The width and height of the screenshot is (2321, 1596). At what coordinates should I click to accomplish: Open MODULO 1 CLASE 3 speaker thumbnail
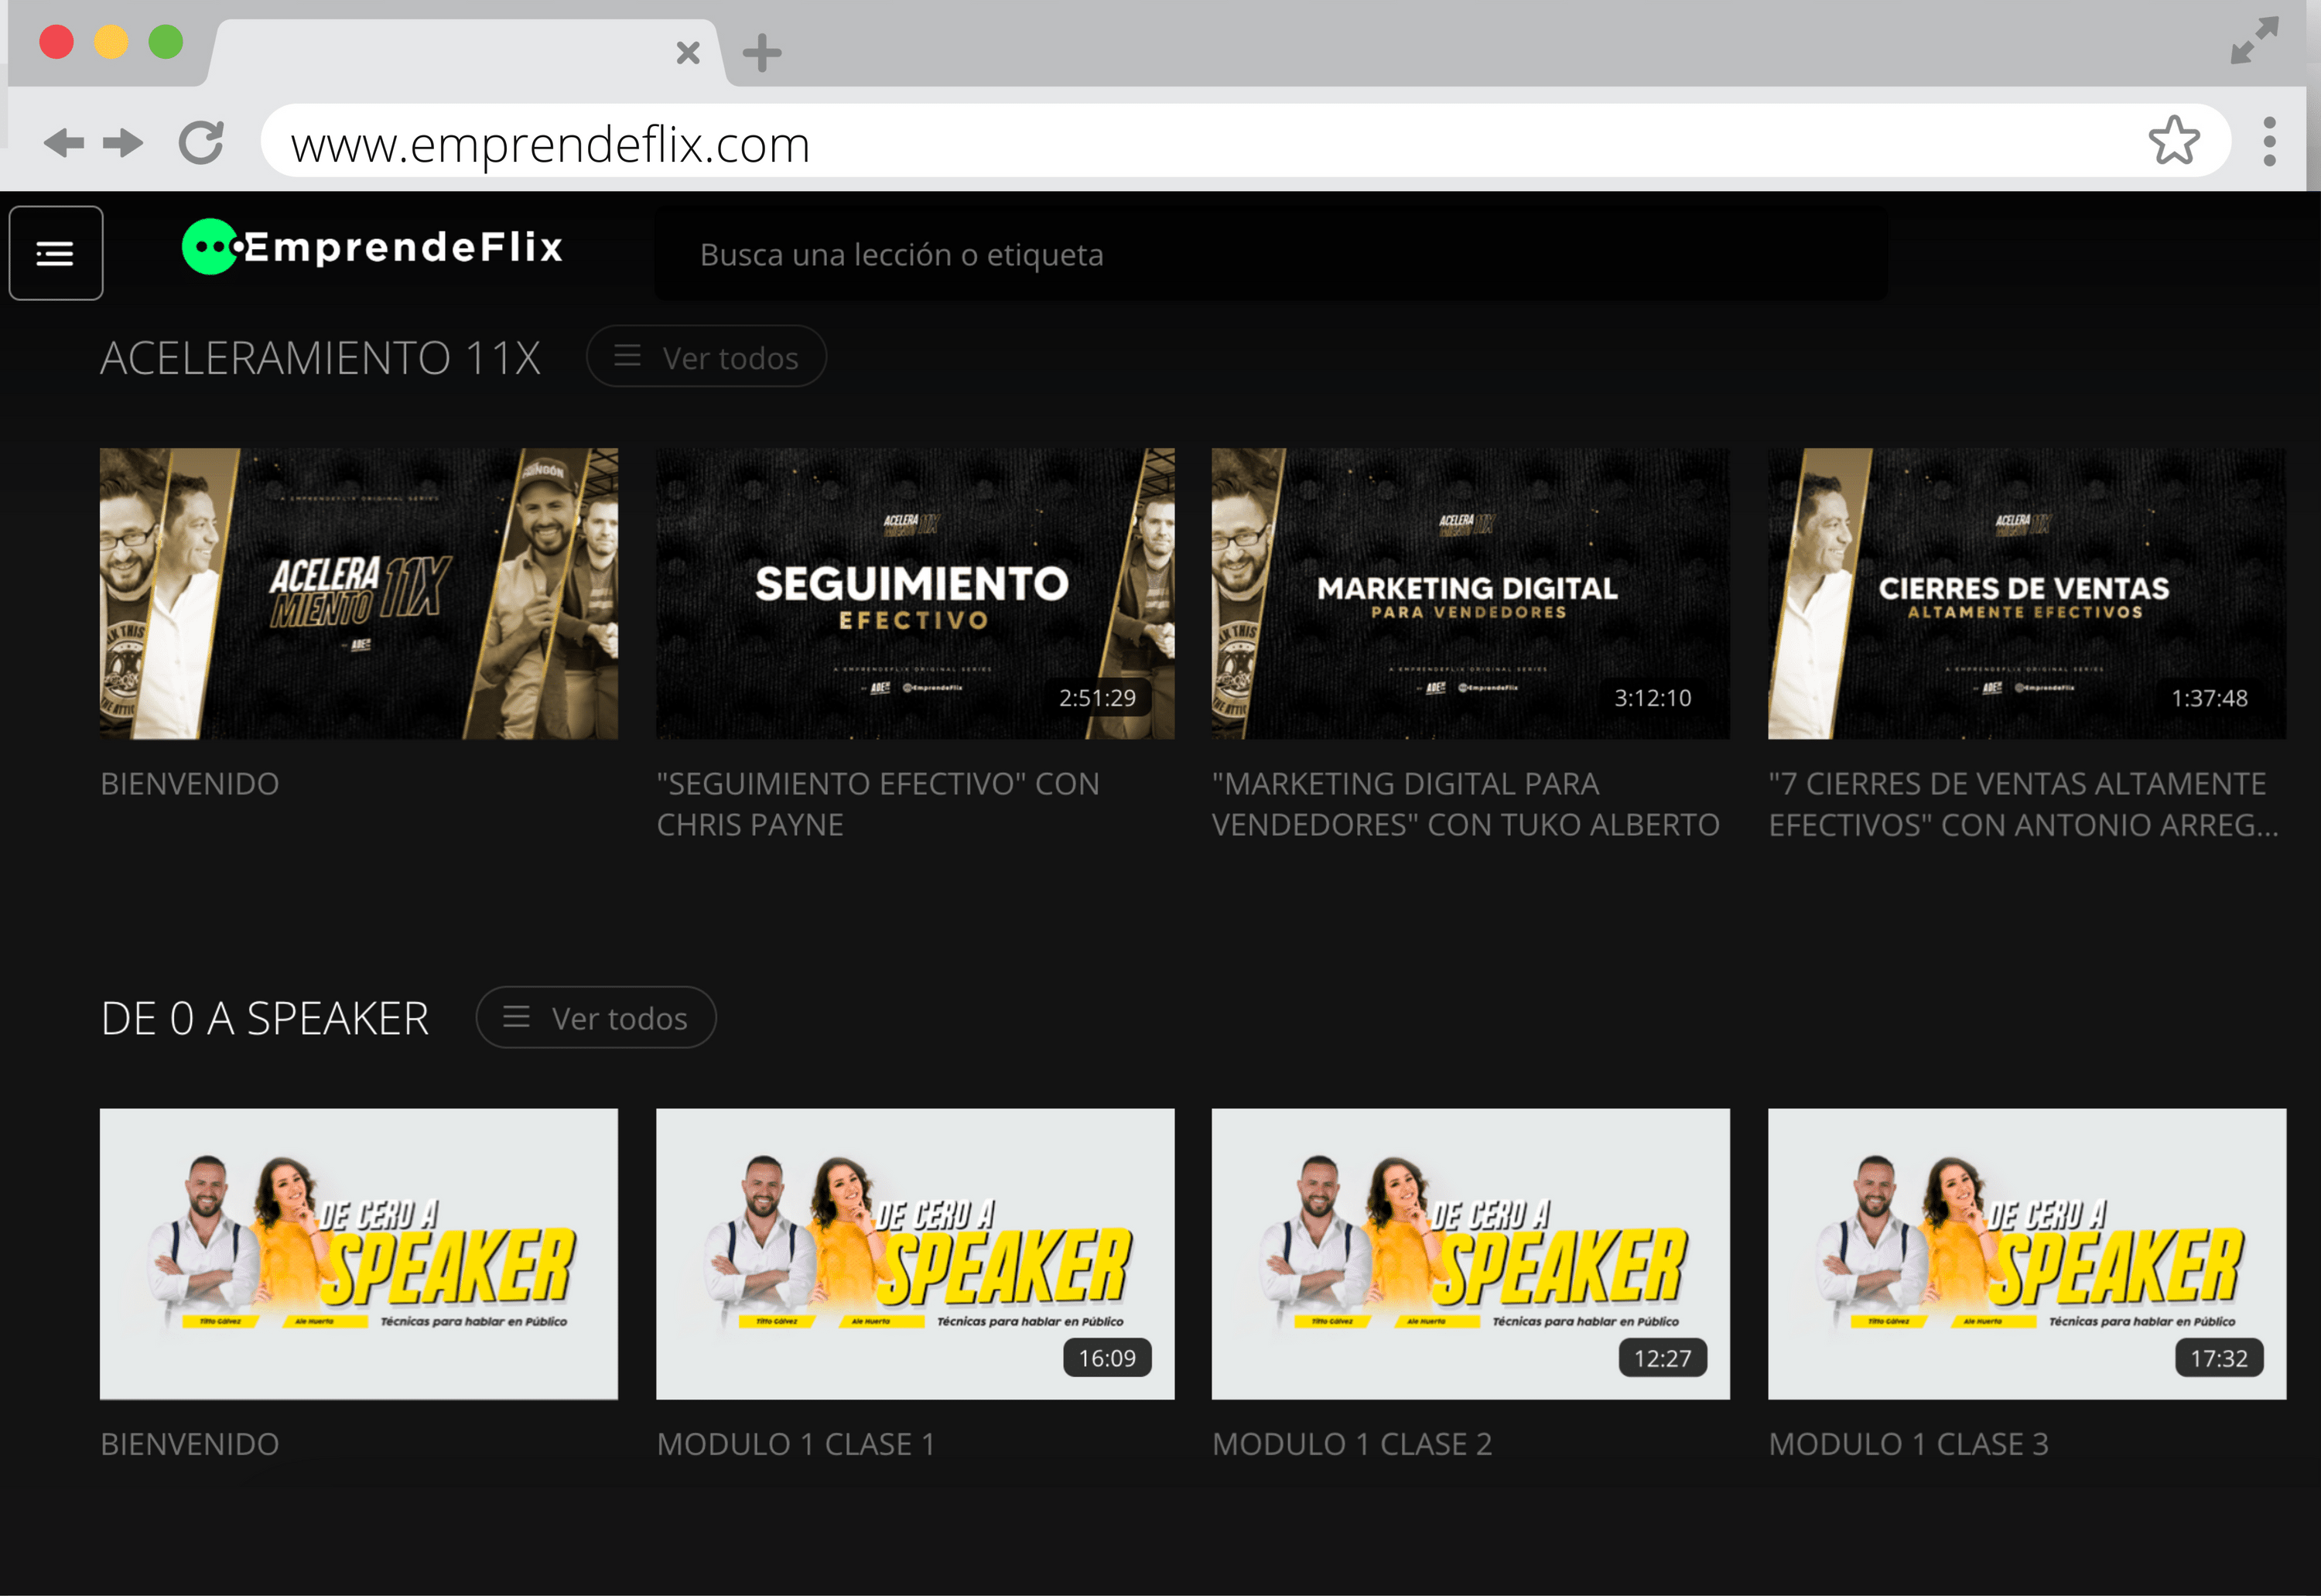click(2026, 1253)
